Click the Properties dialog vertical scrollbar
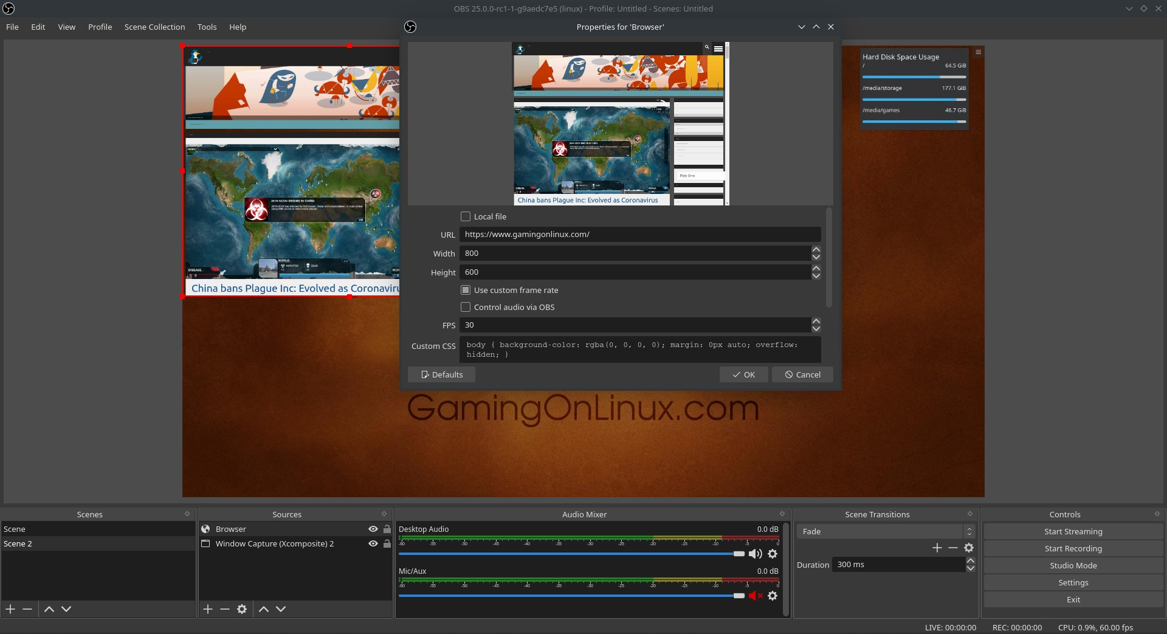 click(829, 257)
